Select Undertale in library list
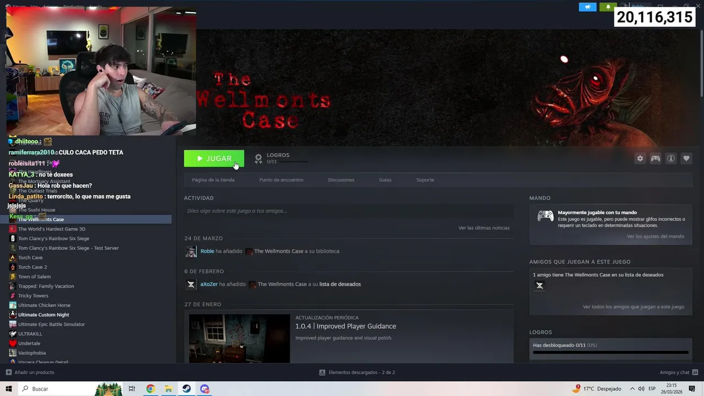Image resolution: width=704 pixels, height=396 pixels. [29, 343]
